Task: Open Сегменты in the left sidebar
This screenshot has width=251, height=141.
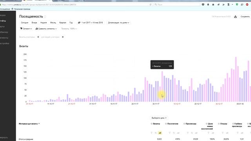Action: tap(4, 38)
